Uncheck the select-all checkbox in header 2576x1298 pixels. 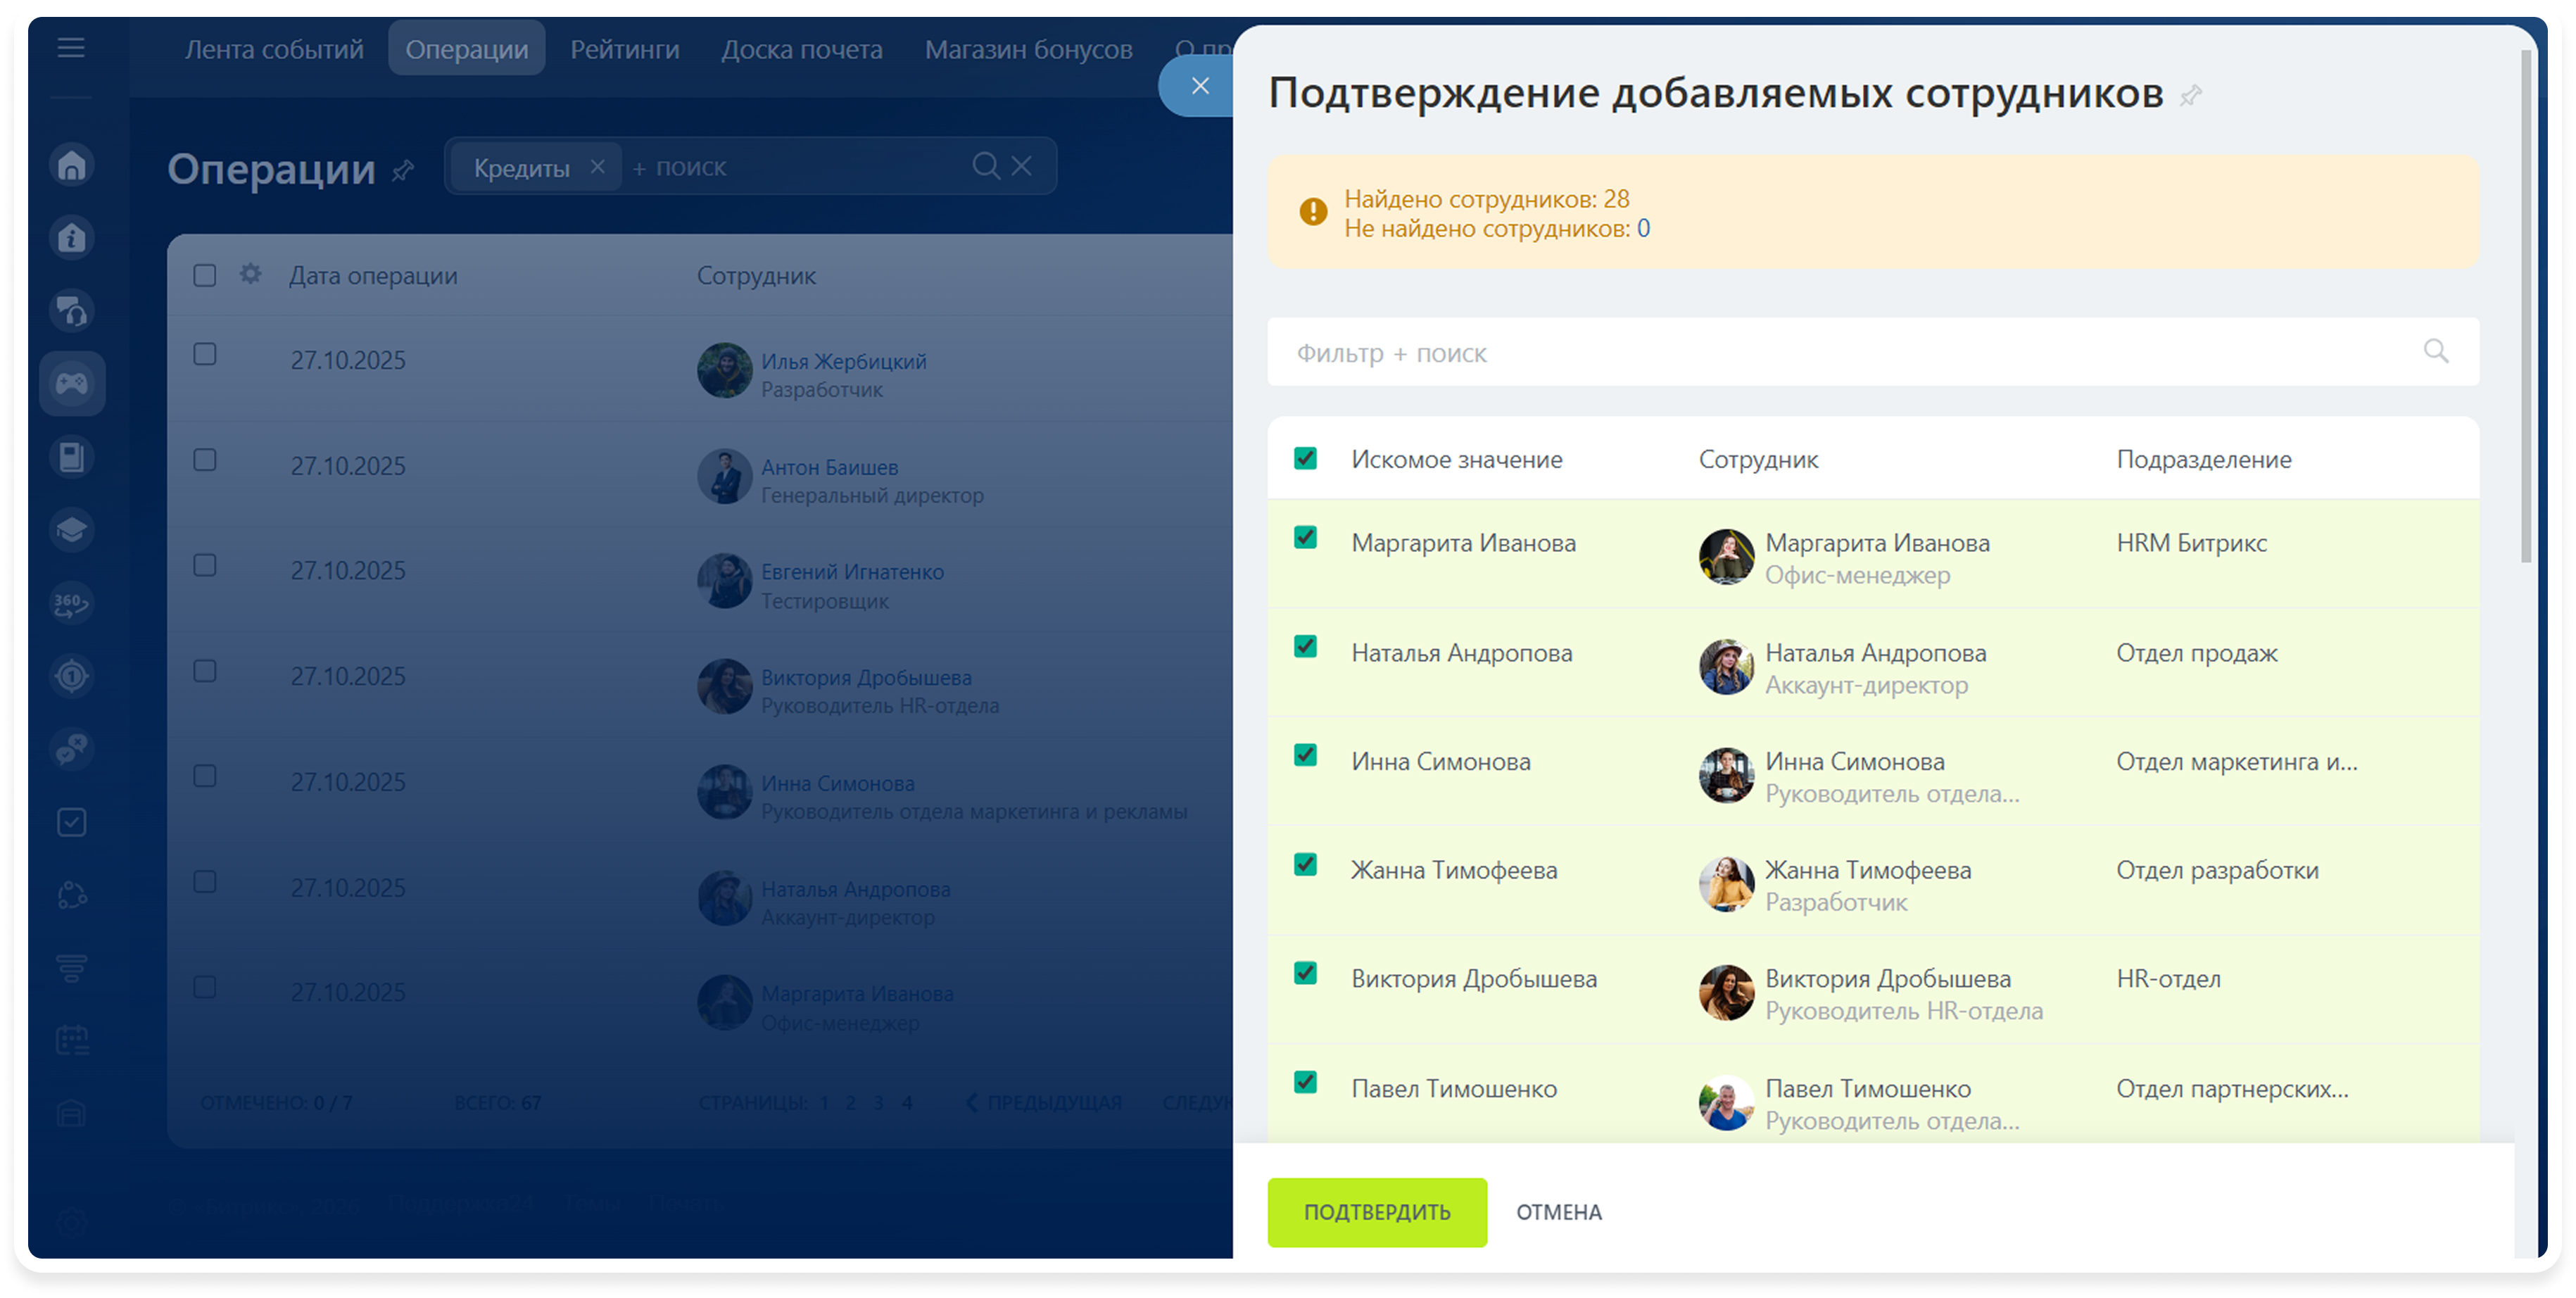1305,459
